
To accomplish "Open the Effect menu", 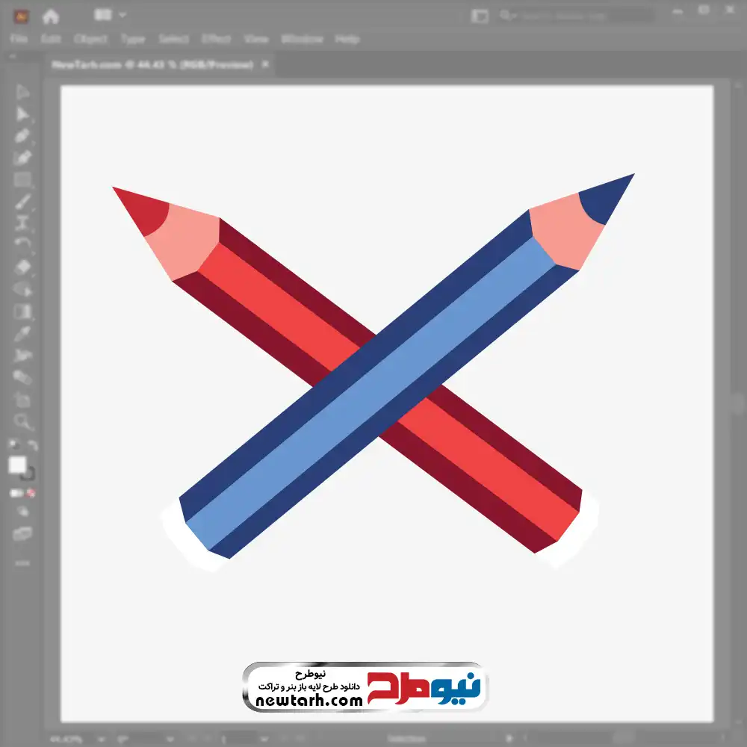I will coord(216,39).
